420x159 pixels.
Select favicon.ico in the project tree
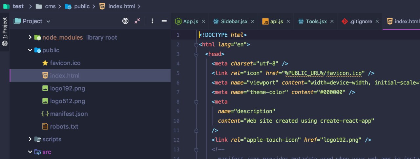point(65,63)
